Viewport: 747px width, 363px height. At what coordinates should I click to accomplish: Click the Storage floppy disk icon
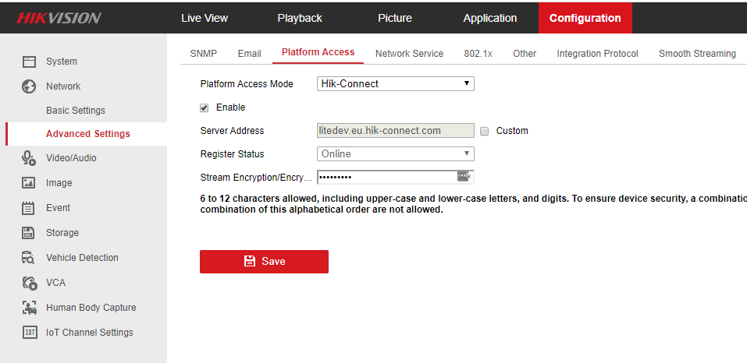(x=29, y=233)
